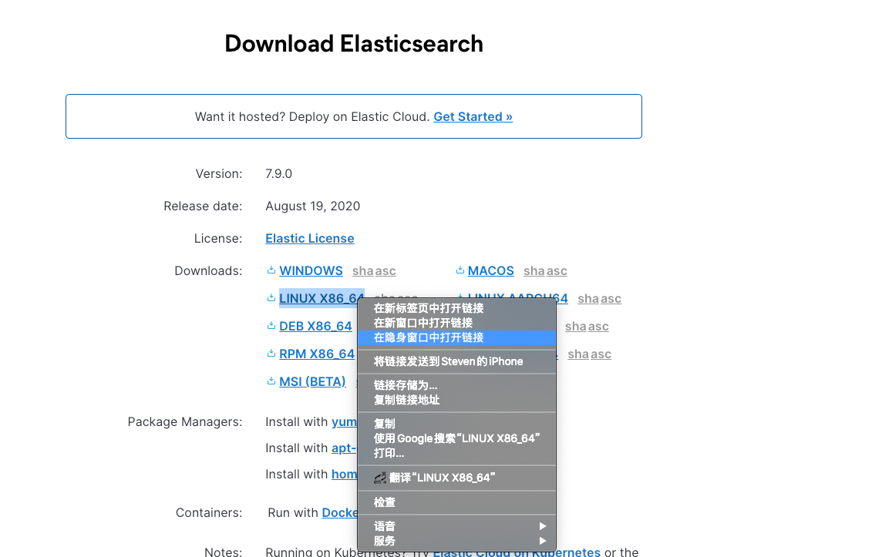Follow the yum package manager link
Screen dimensions: 872x557
pyautogui.click(x=344, y=422)
